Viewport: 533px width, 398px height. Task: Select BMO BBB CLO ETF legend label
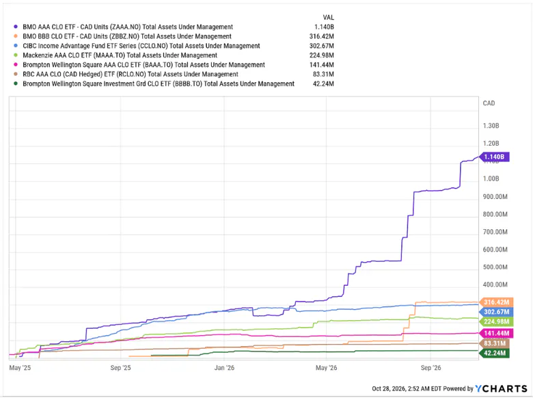click(x=127, y=36)
